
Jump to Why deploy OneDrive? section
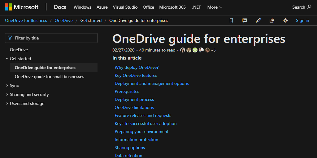tap(137, 67)
